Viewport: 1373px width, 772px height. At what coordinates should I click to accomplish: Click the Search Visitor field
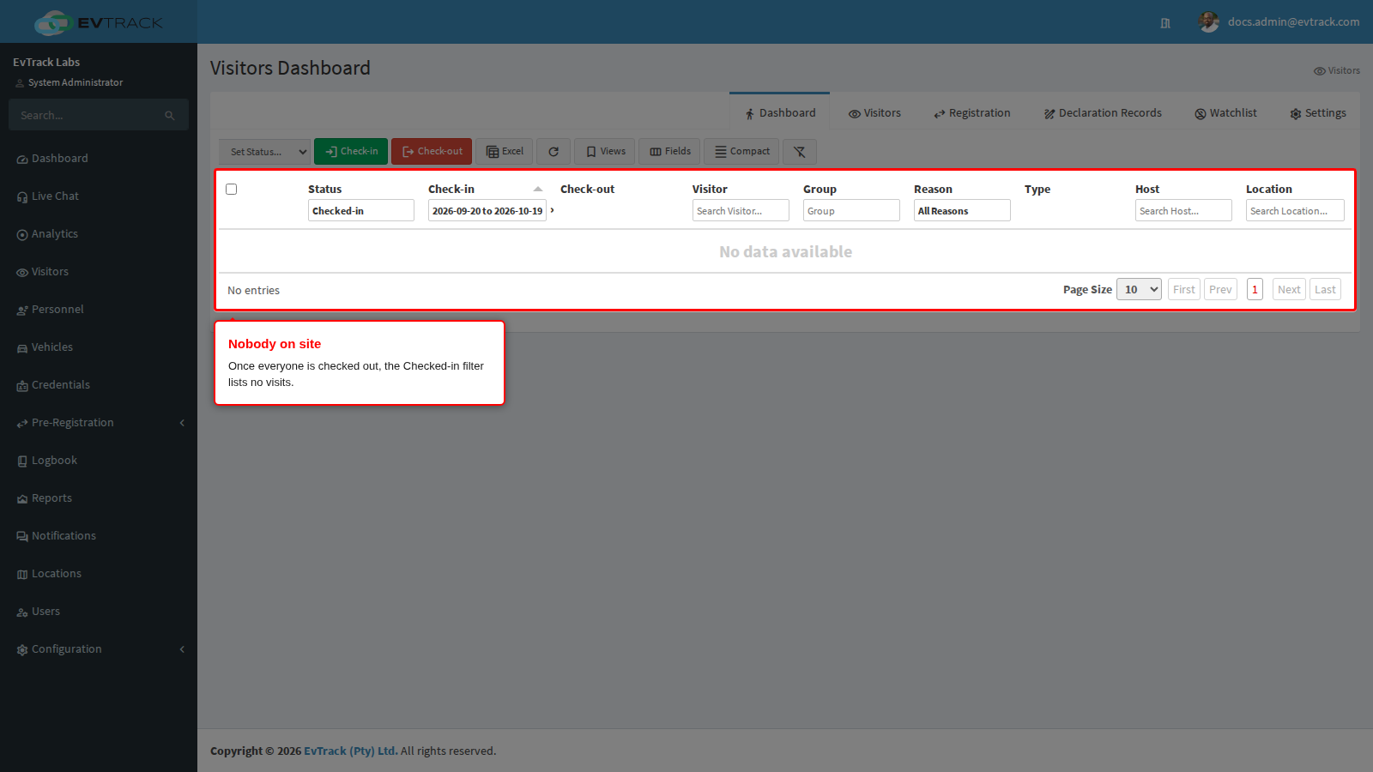pos(741,211)
